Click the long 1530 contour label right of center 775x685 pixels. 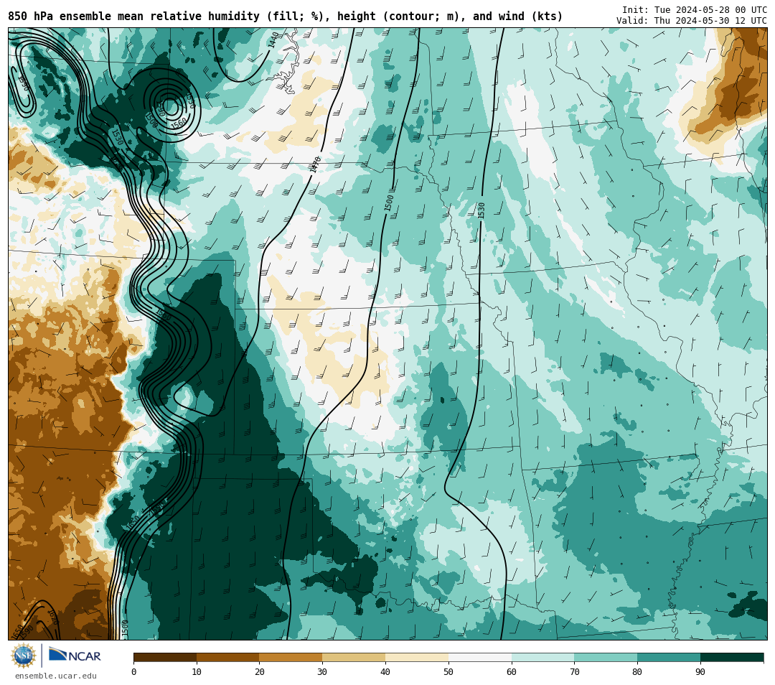[x=481, y=210]
